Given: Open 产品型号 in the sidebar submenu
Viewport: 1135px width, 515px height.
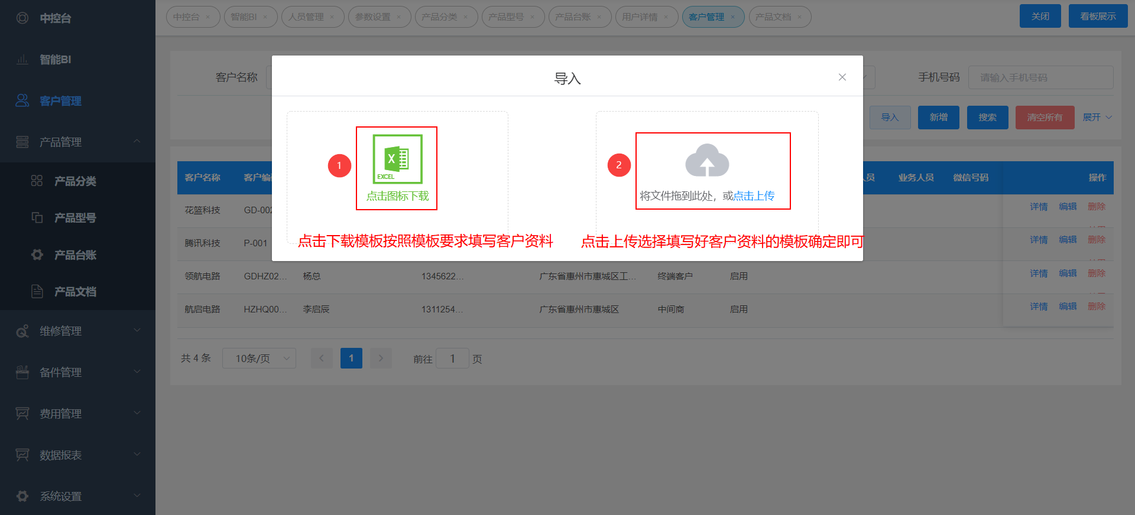Looking at the screenshot, I should point(75,218).
